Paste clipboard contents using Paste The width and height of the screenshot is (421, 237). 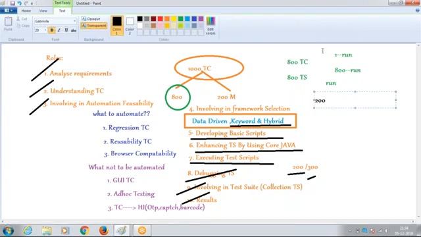pos(8,24)
